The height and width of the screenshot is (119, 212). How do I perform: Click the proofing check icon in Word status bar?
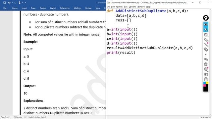click(x=25, y=117)
